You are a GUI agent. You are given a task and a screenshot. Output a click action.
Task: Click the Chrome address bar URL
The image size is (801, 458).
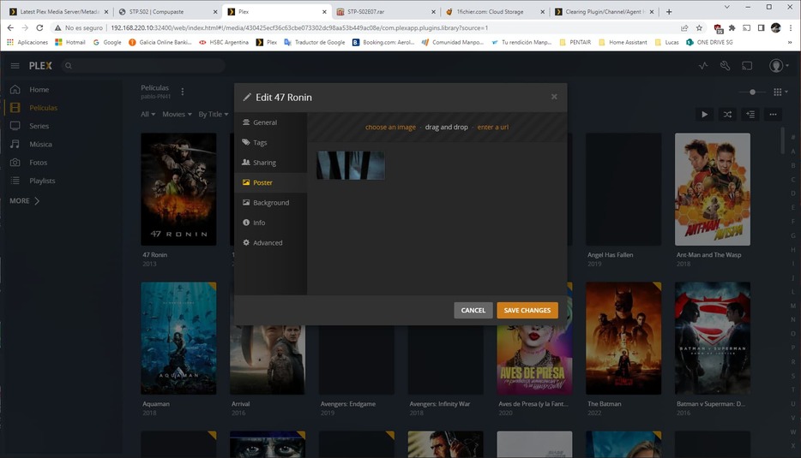(x=299, y=27)
